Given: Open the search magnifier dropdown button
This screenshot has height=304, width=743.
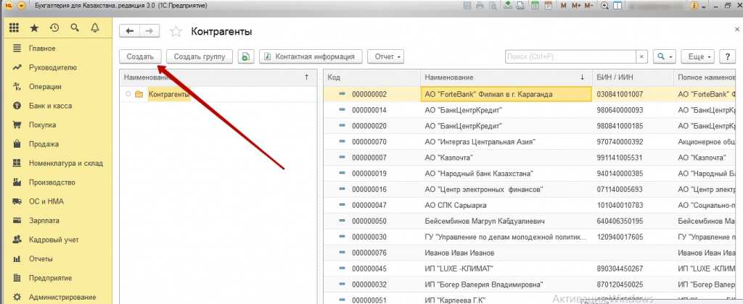Looking at the screenshot, I should [x=665, y=56].
